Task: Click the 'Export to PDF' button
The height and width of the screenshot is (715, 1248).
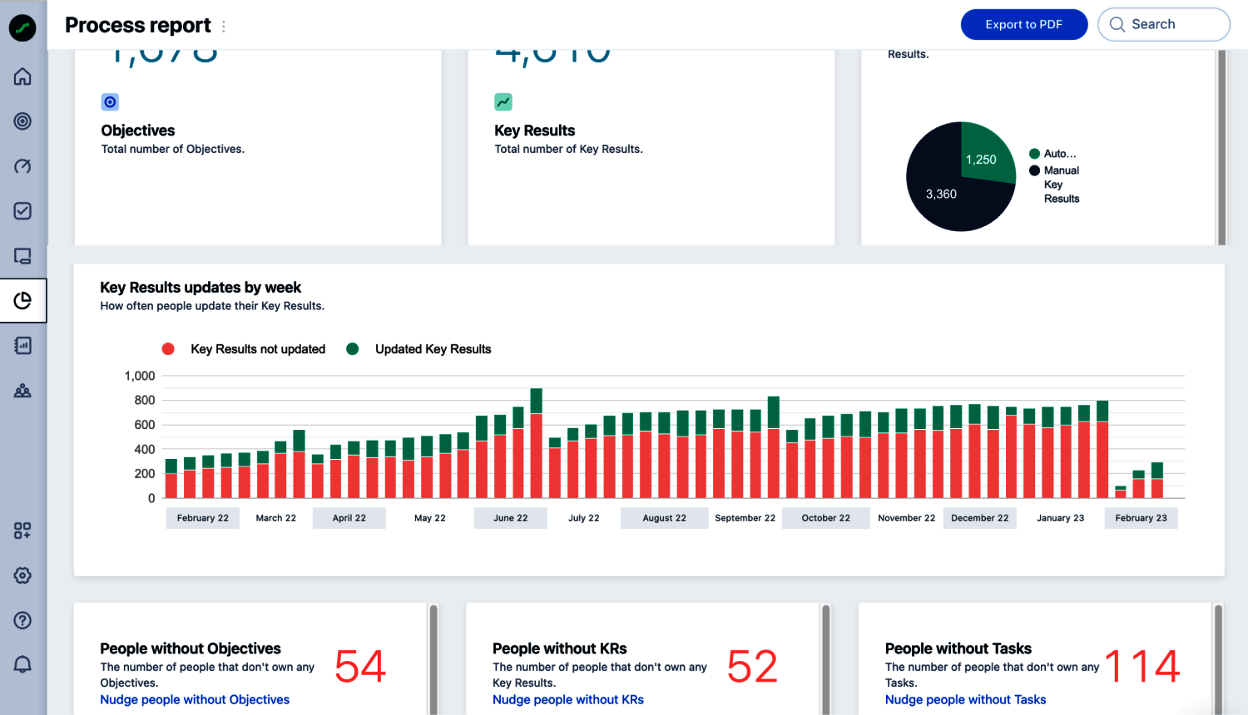Action: coord(1024,24)
